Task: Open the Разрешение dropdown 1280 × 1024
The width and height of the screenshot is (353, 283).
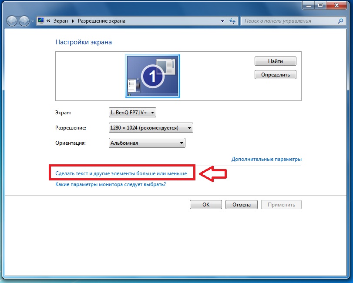Action: pyautogui.click(x=151, y=128)
